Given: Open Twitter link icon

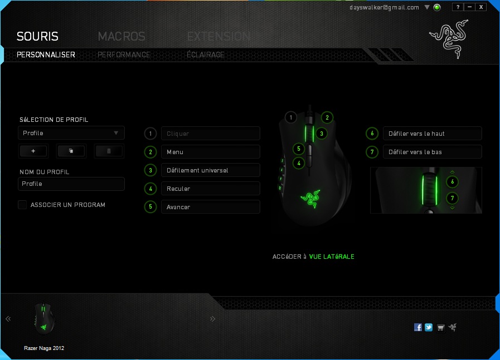Looking at the screenshot, I should point(429,327).
